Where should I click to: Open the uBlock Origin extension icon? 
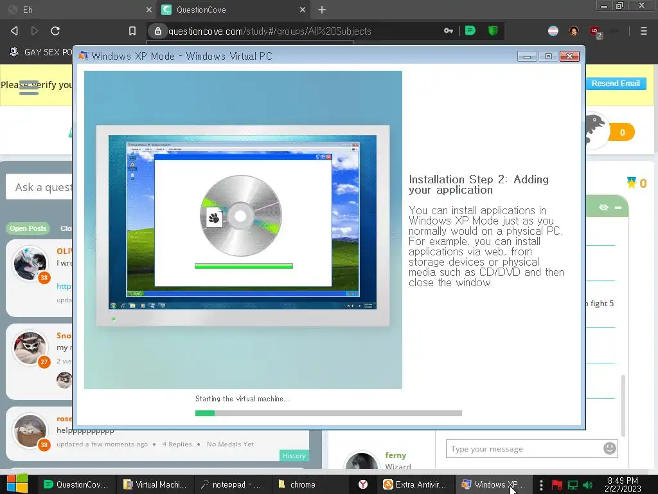click(x=595, y=32)
